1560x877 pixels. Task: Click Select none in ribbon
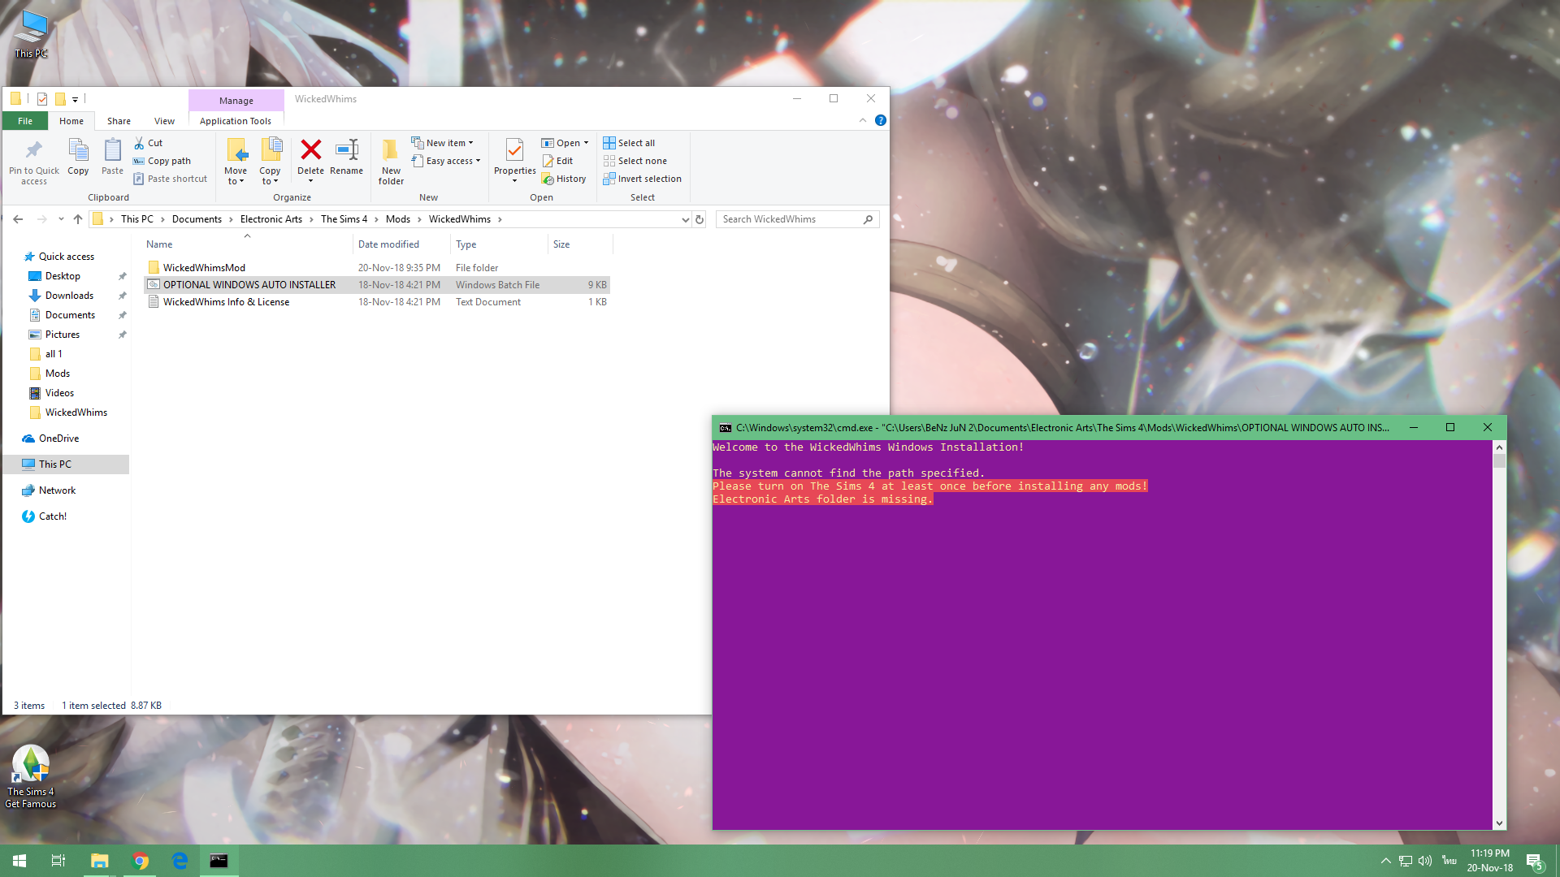(635, 161)
